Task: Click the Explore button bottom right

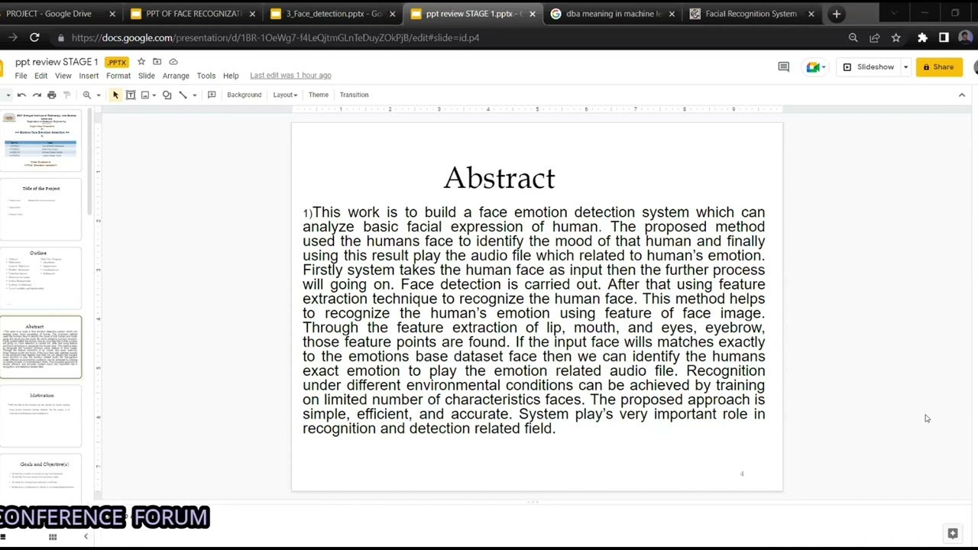Action: (953, 534)
